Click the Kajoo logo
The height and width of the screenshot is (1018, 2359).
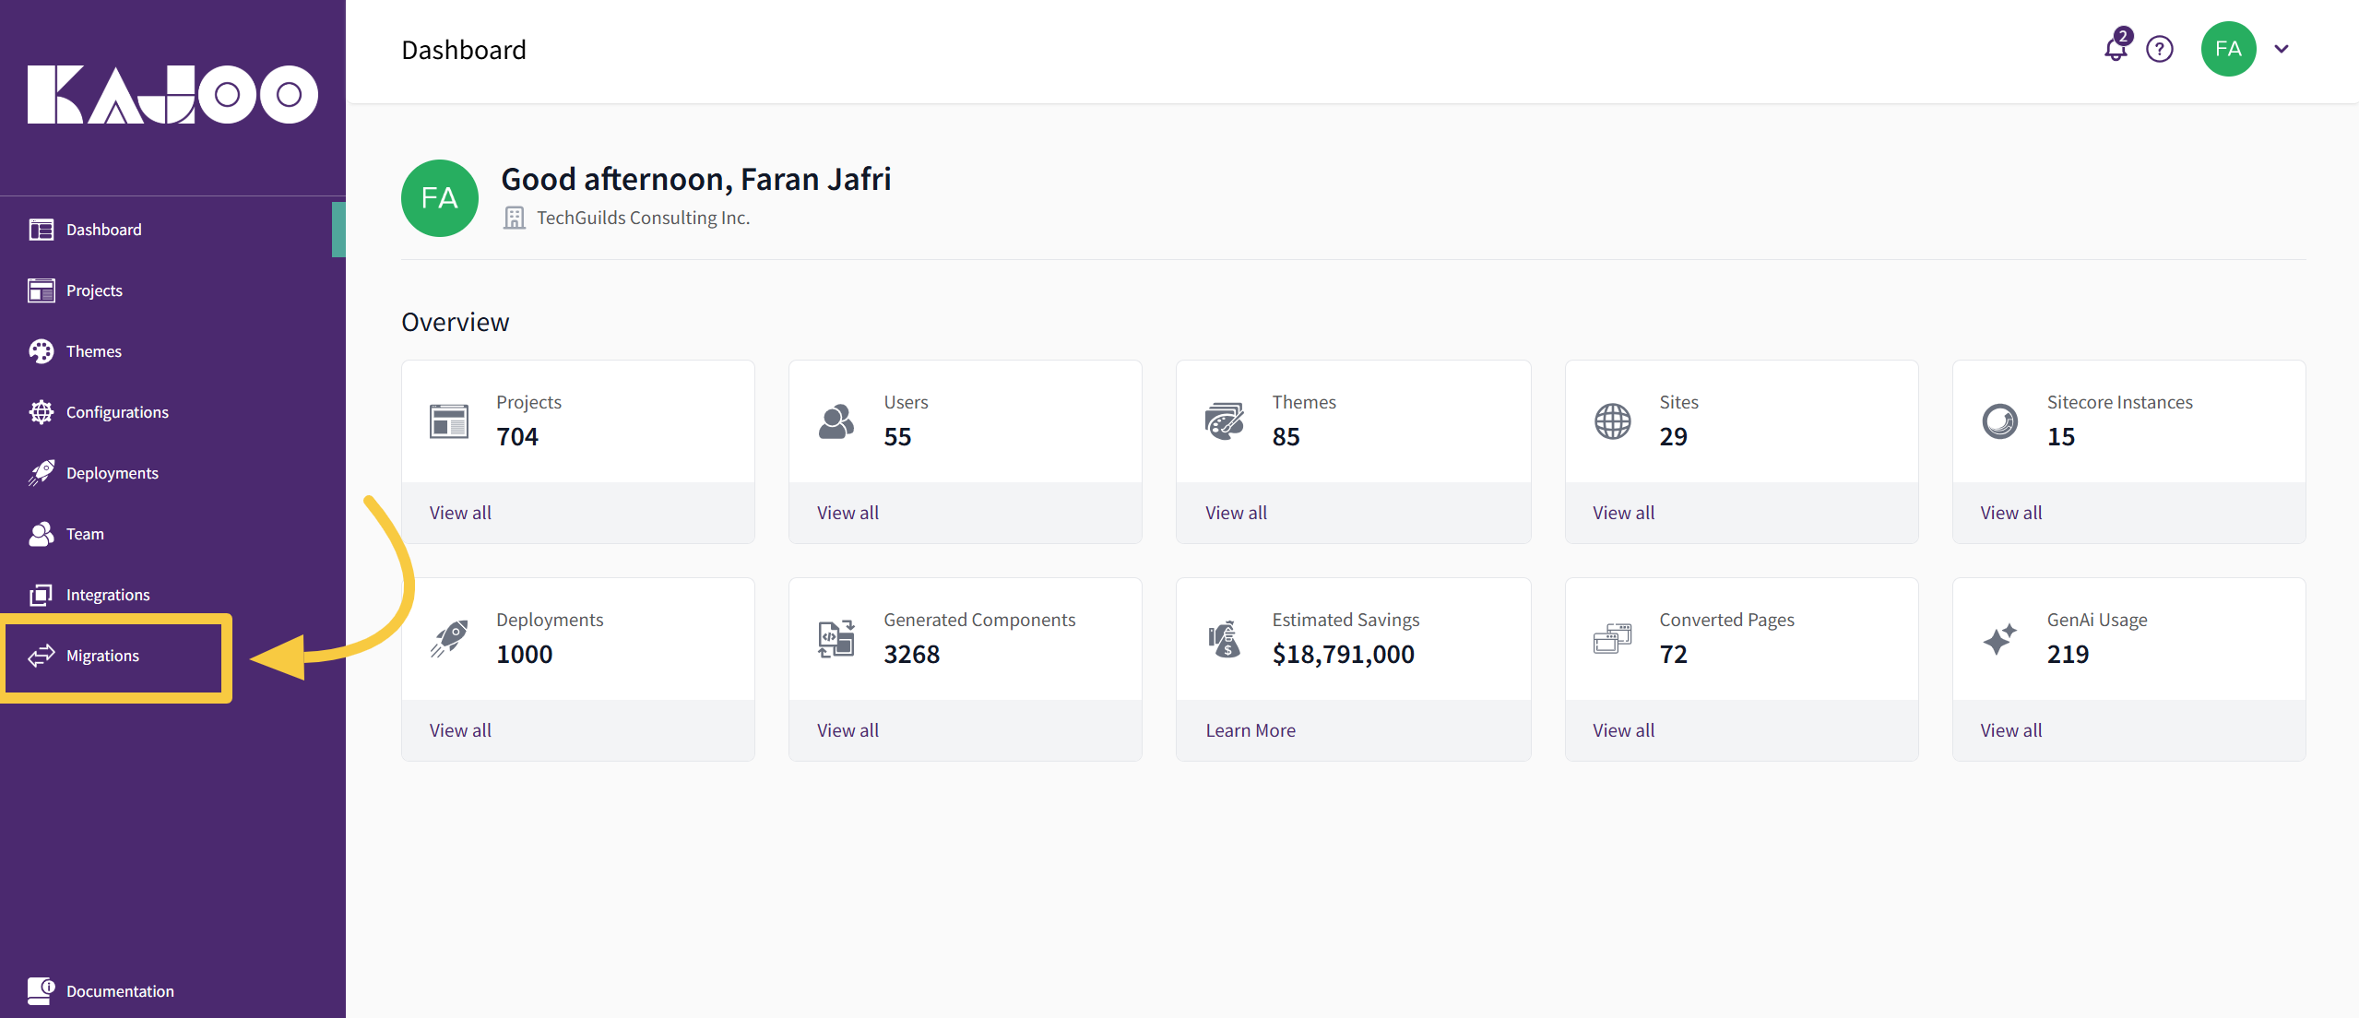[172, 94]
